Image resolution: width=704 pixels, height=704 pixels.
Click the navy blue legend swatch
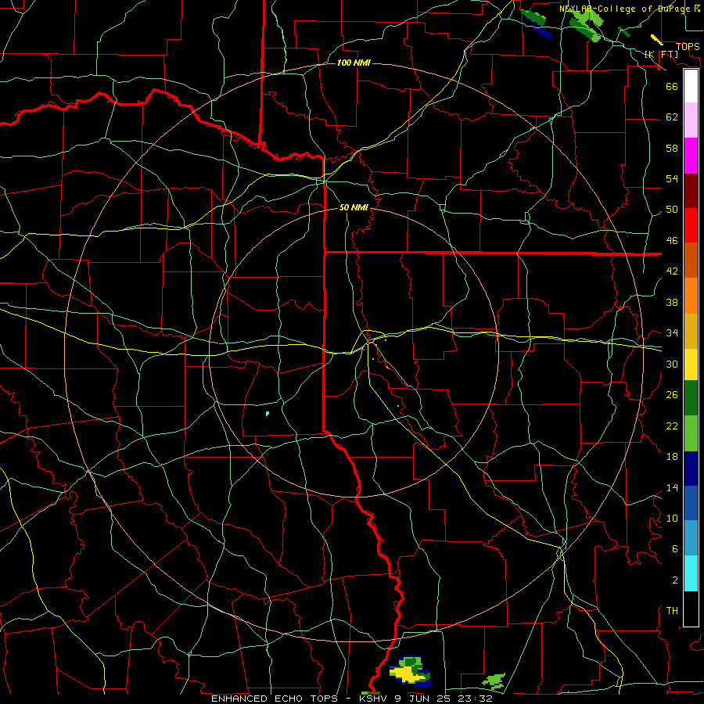coord(691,469)
